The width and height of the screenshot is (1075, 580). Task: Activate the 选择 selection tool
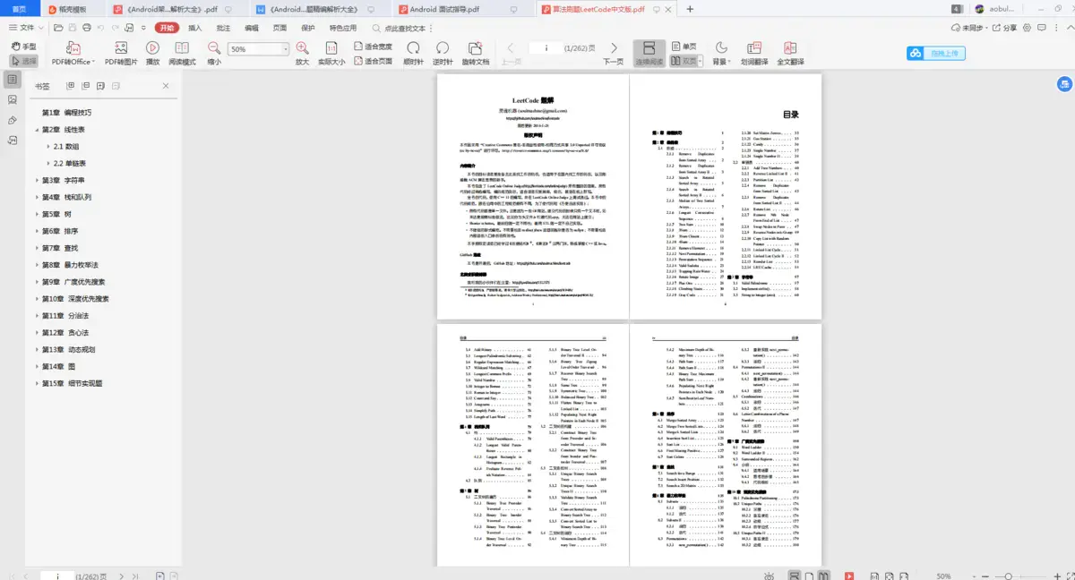coord(24,62)
